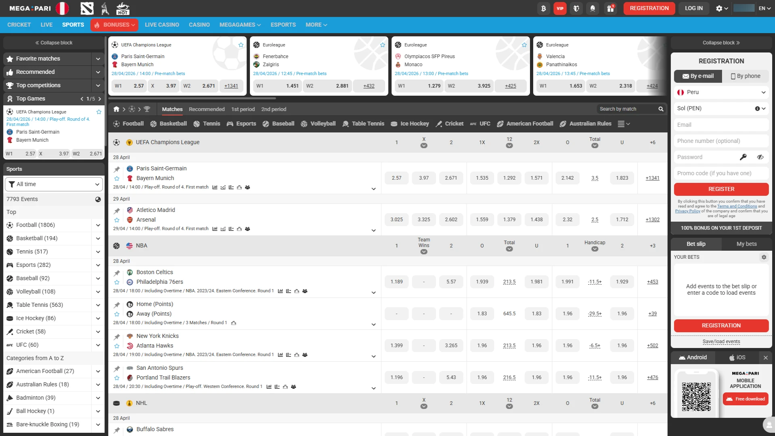Expand Football (1806) category
This screenshot has width=775, height=436.
98,225
